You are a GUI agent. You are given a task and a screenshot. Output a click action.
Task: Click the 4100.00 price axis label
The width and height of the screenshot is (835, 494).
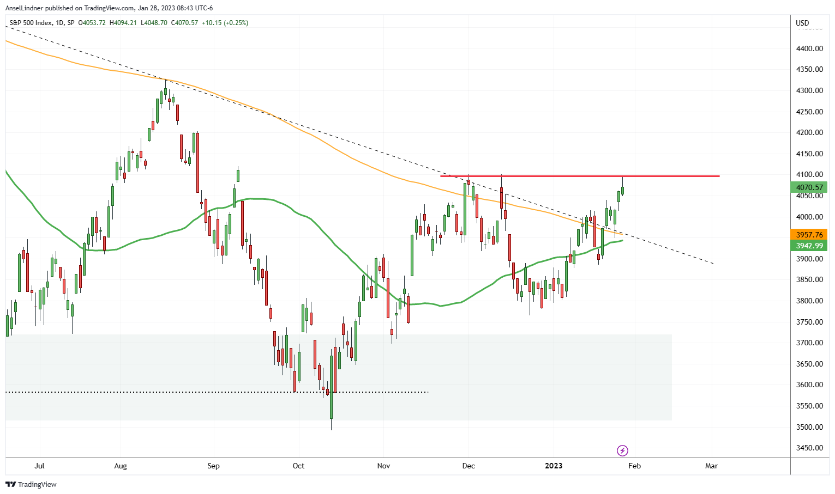click(809, 174)
